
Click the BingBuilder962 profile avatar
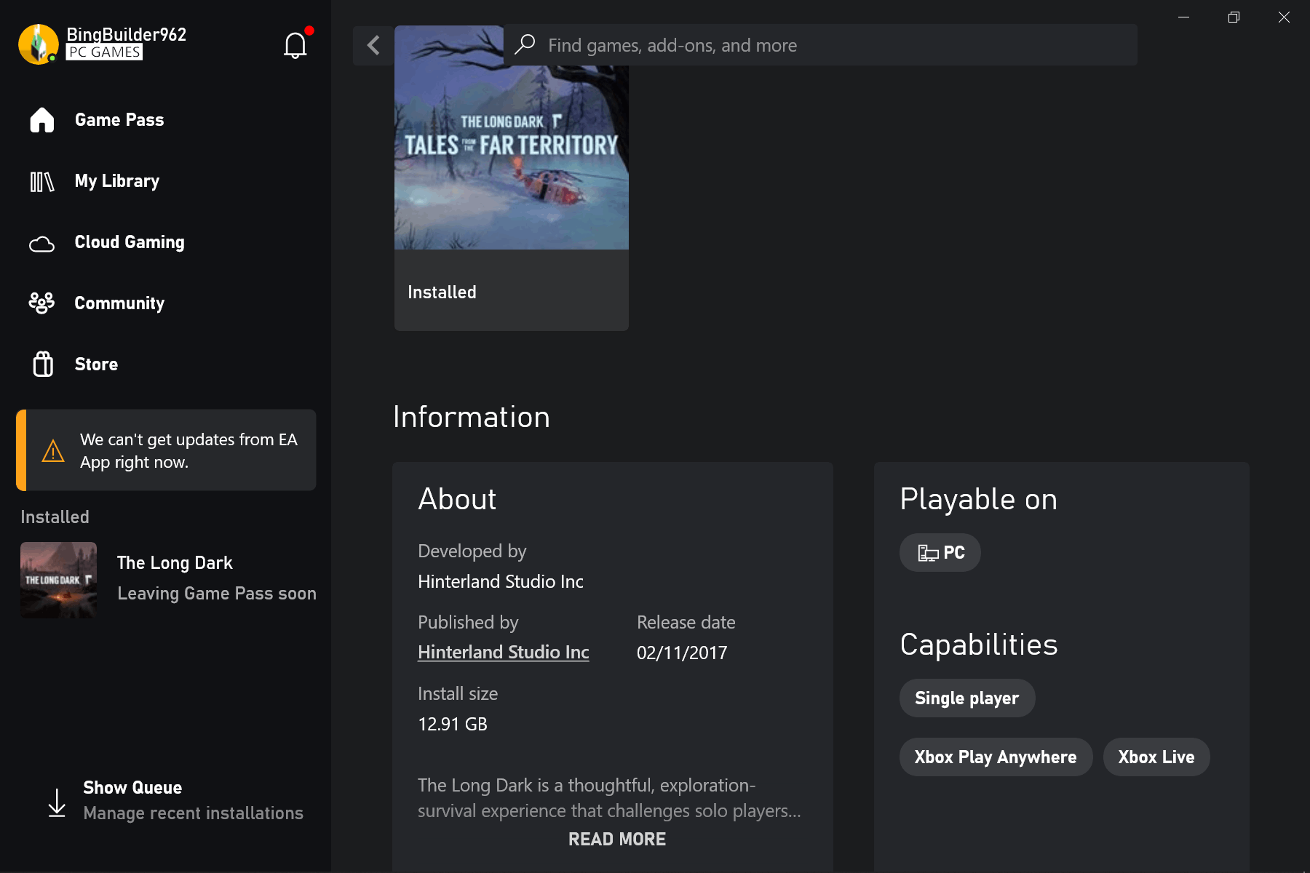[39, 44]
